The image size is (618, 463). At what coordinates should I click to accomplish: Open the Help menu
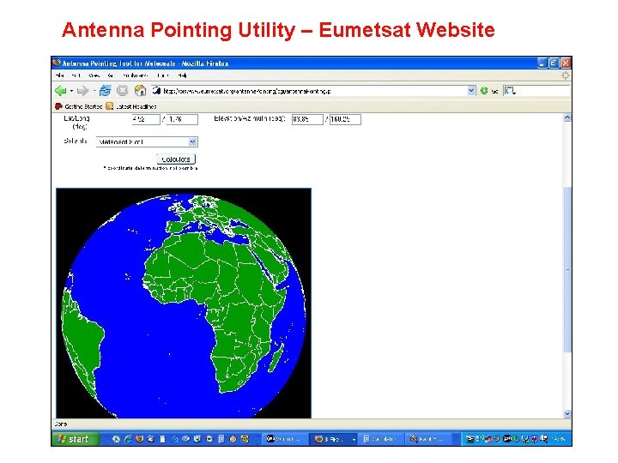point(182,75)
